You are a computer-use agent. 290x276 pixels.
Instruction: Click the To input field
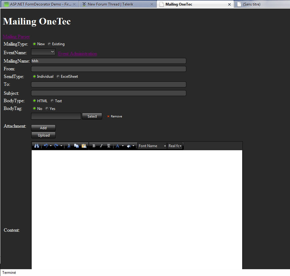(x=109, y=84)
